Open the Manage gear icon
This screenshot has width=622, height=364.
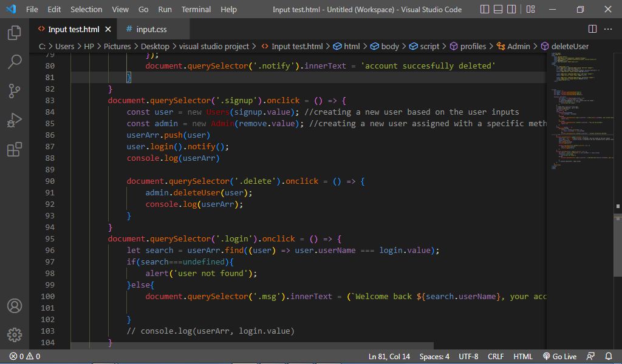(x=15, y=334)
